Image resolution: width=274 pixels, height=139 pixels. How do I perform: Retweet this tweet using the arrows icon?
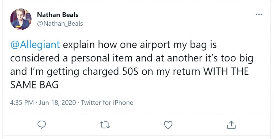coord(105,125)
